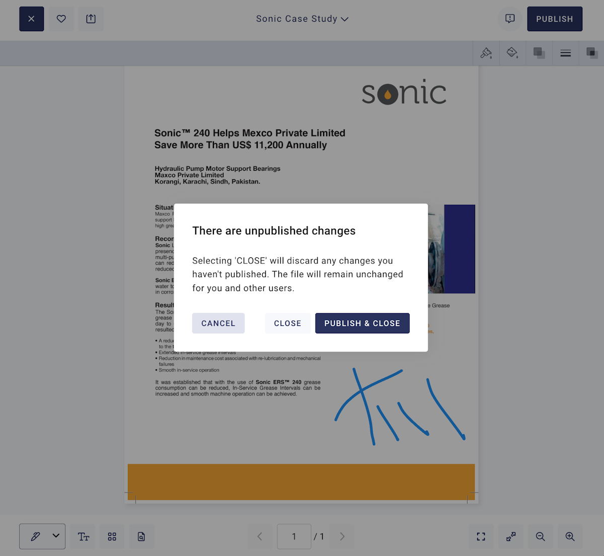
Task: Open the share/export icon
Action: click(91, 19)
